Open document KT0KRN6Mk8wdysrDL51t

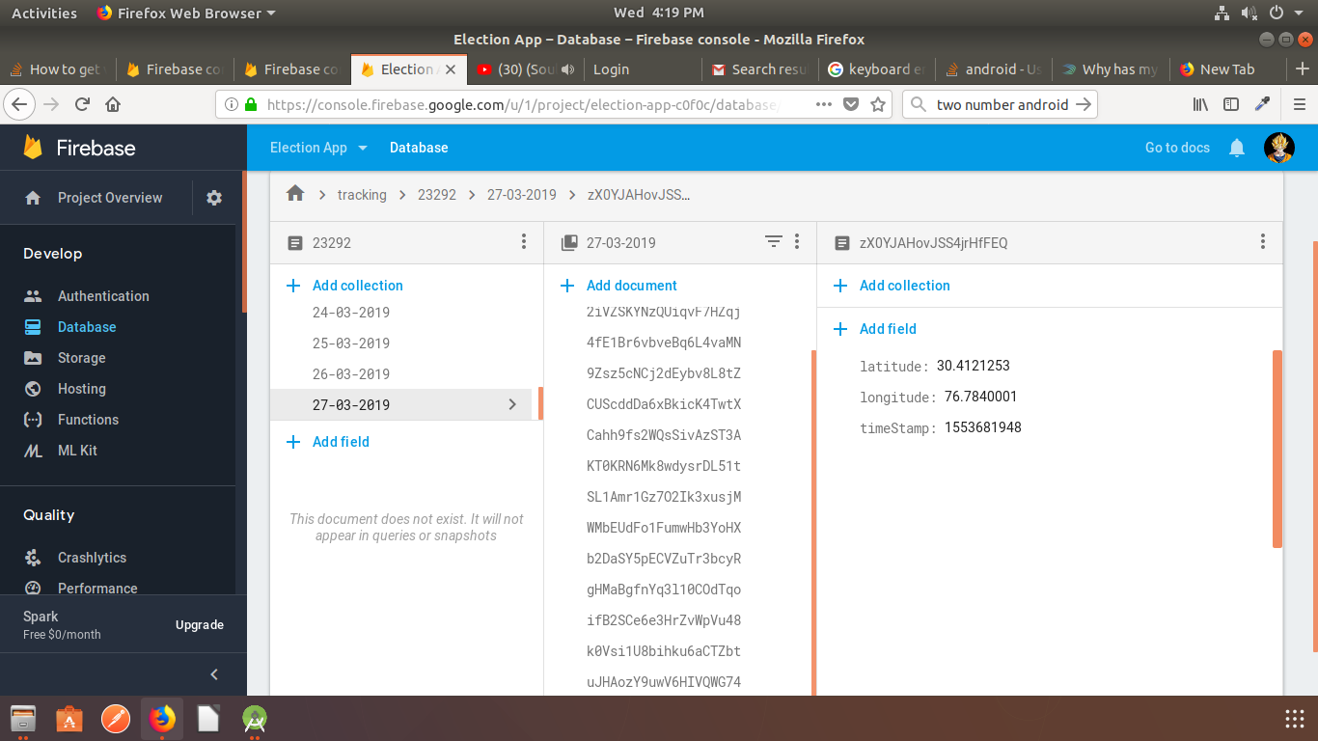pos(664,466)
